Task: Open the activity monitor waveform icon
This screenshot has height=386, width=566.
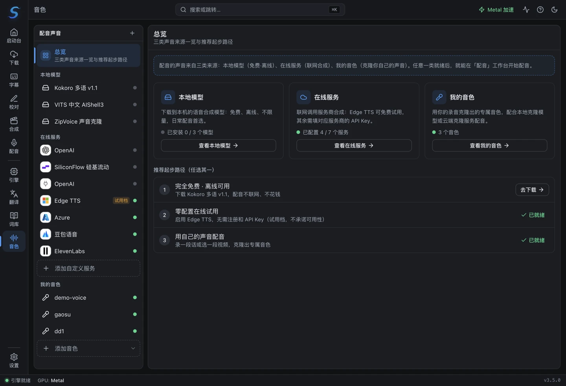Action: click(526, 9)
